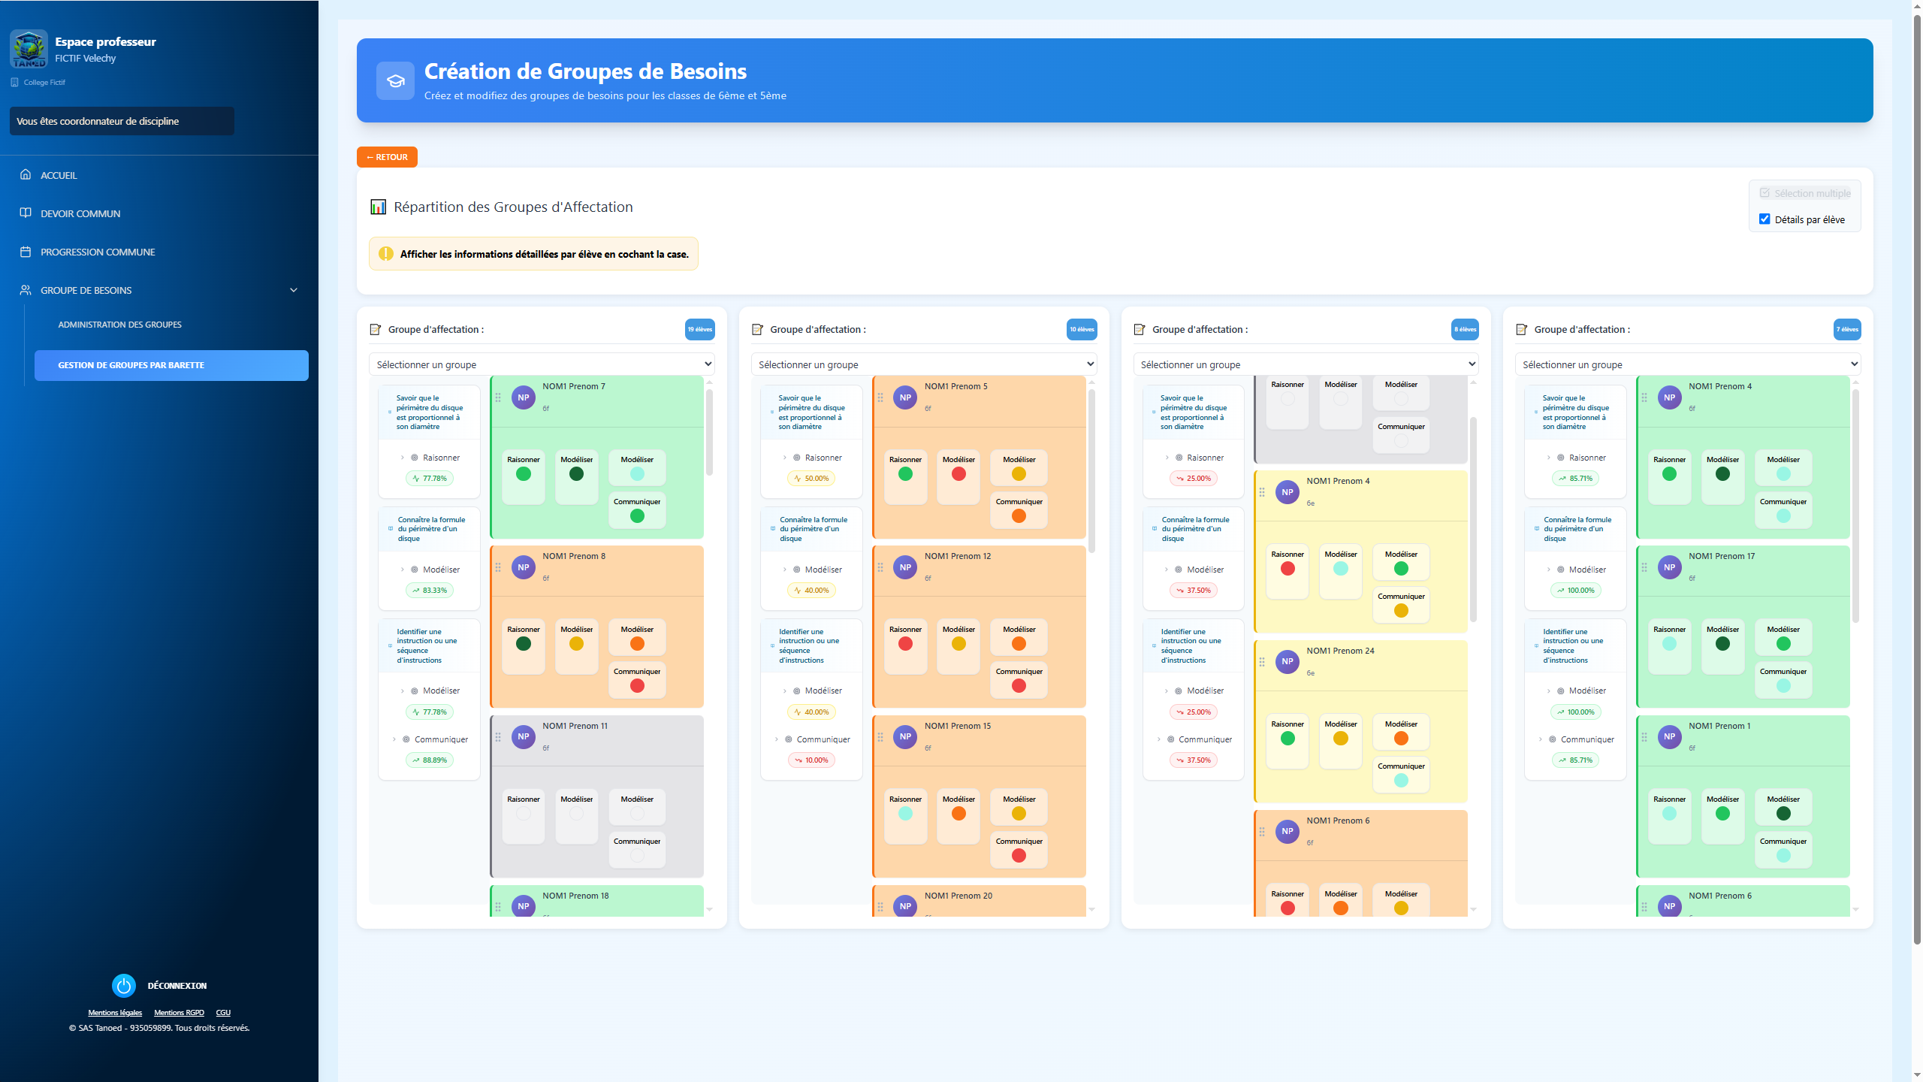Click the yellow warning icon in info banner
The height and width of the screenshot is (1082, 1923).
(386, 254)
